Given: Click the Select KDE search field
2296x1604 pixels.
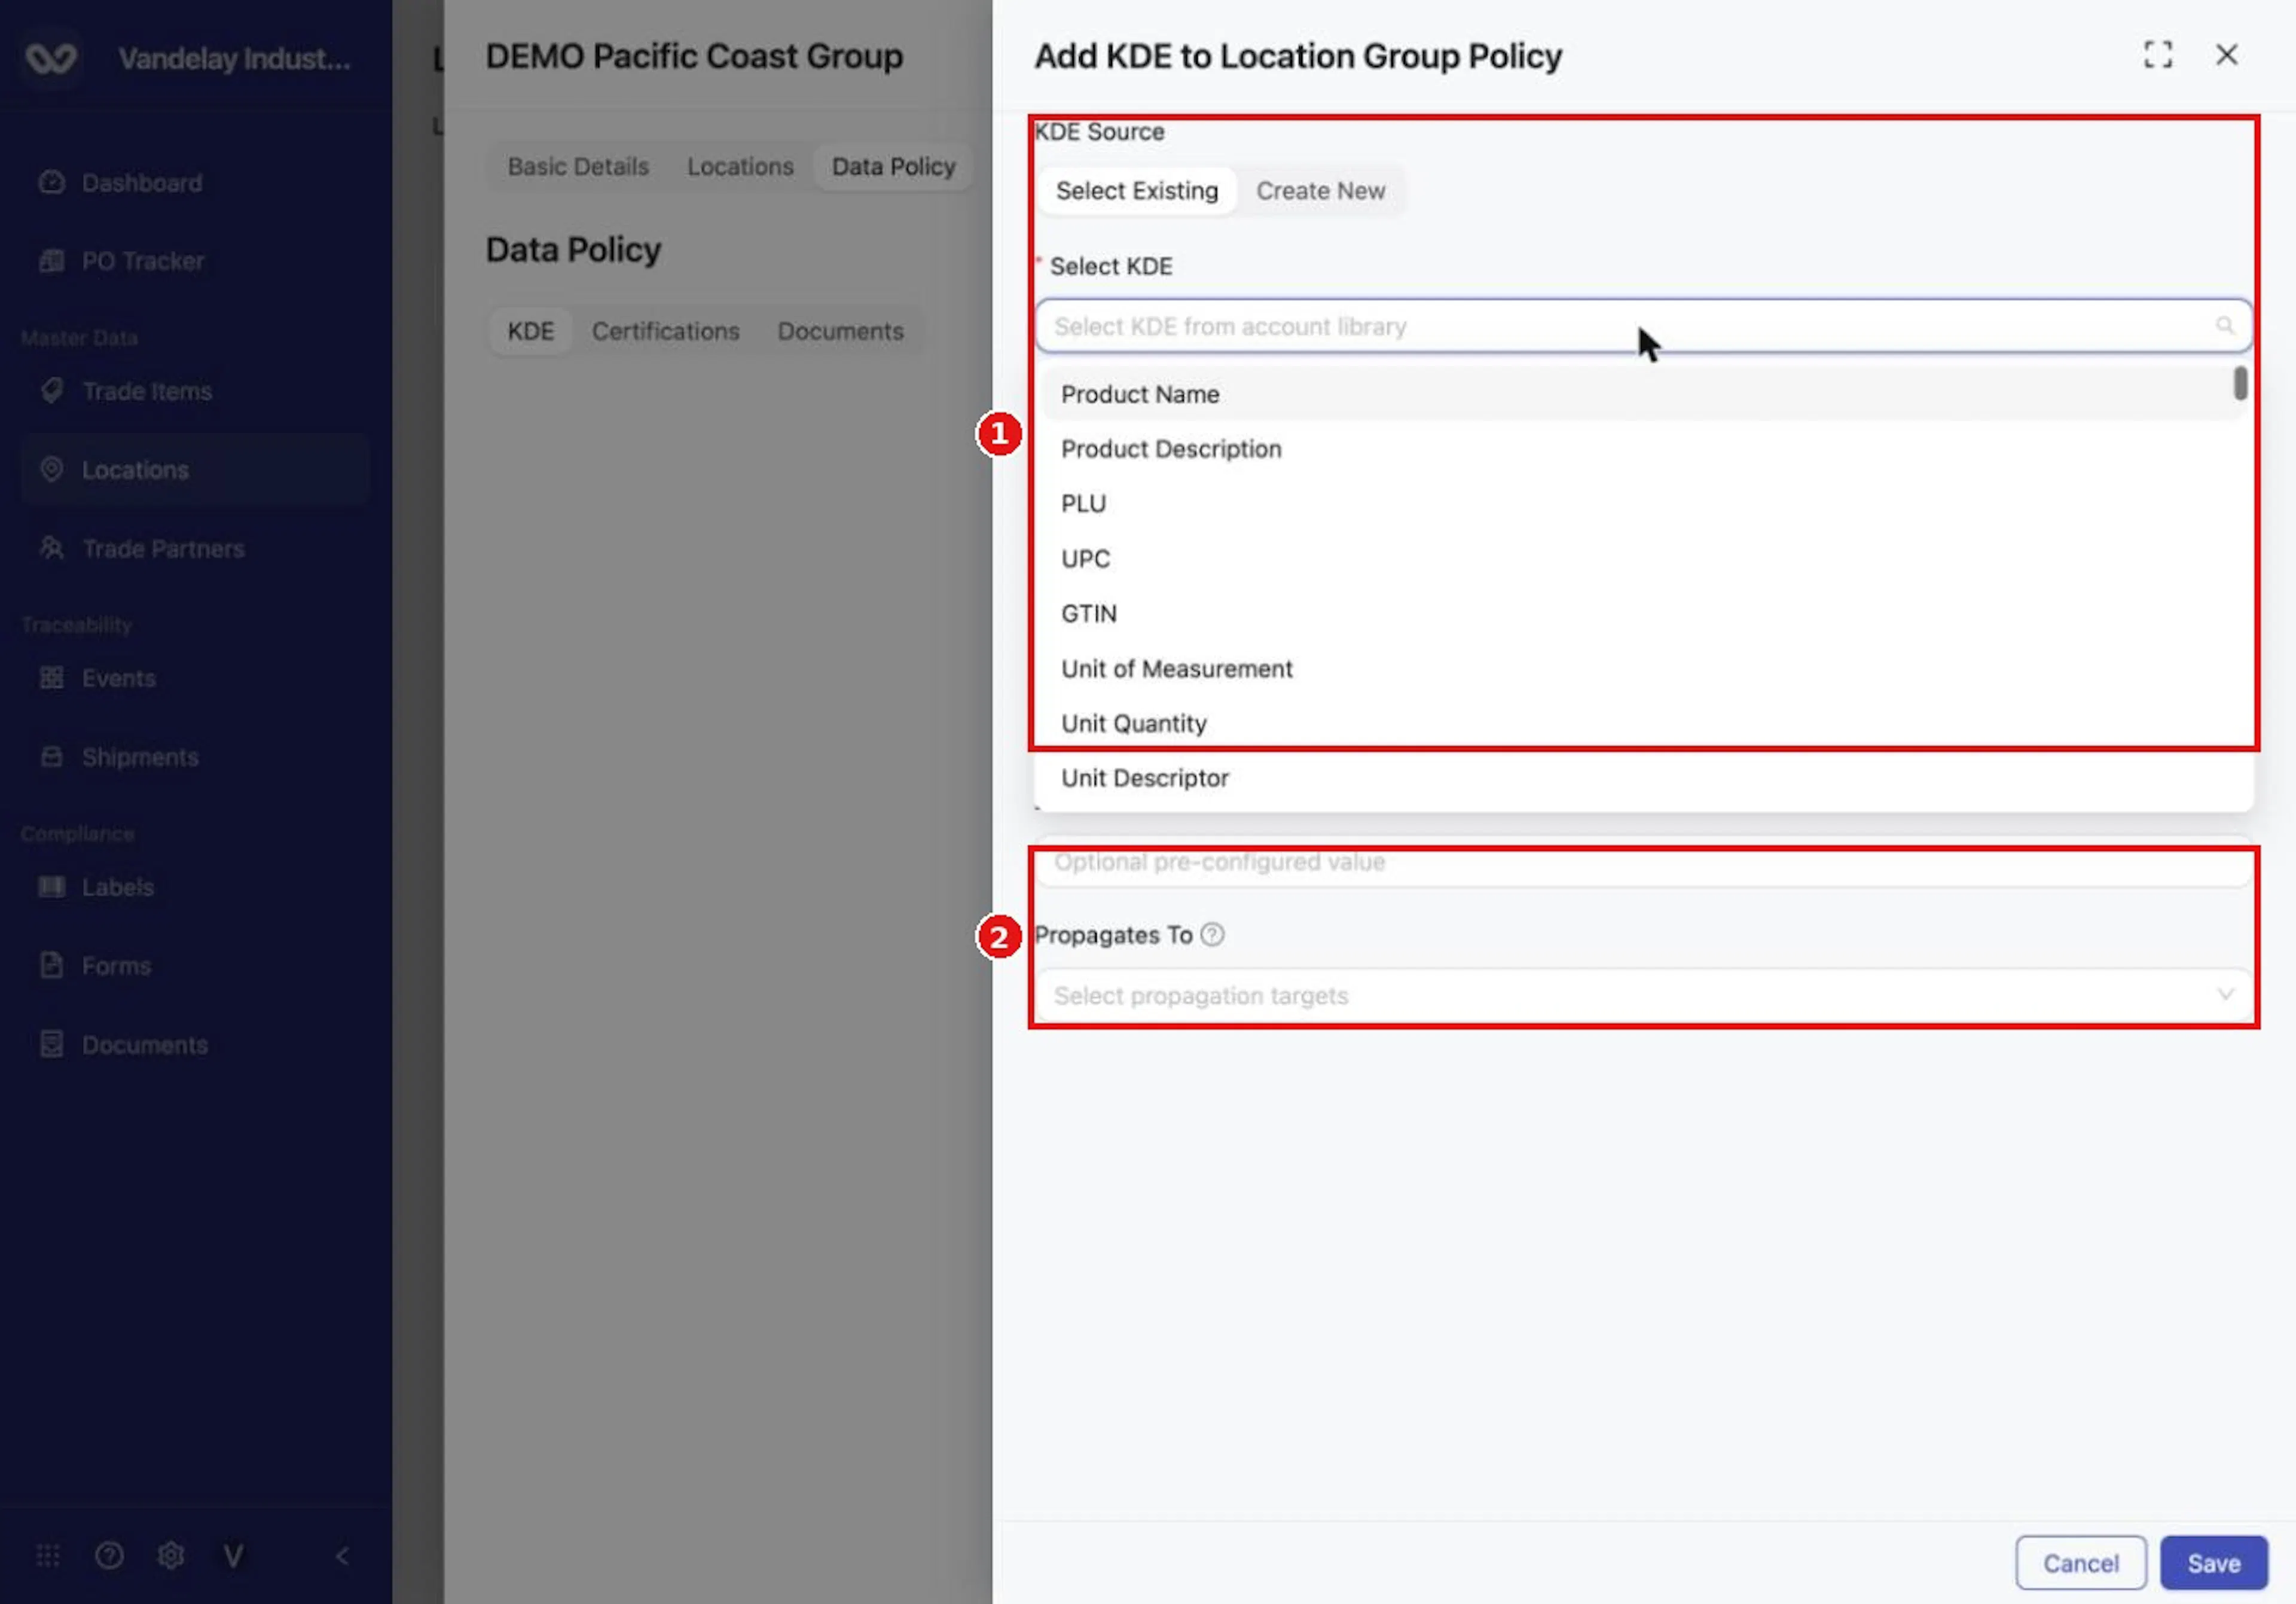Looking at the screenshot, I should click(1643, 326).
